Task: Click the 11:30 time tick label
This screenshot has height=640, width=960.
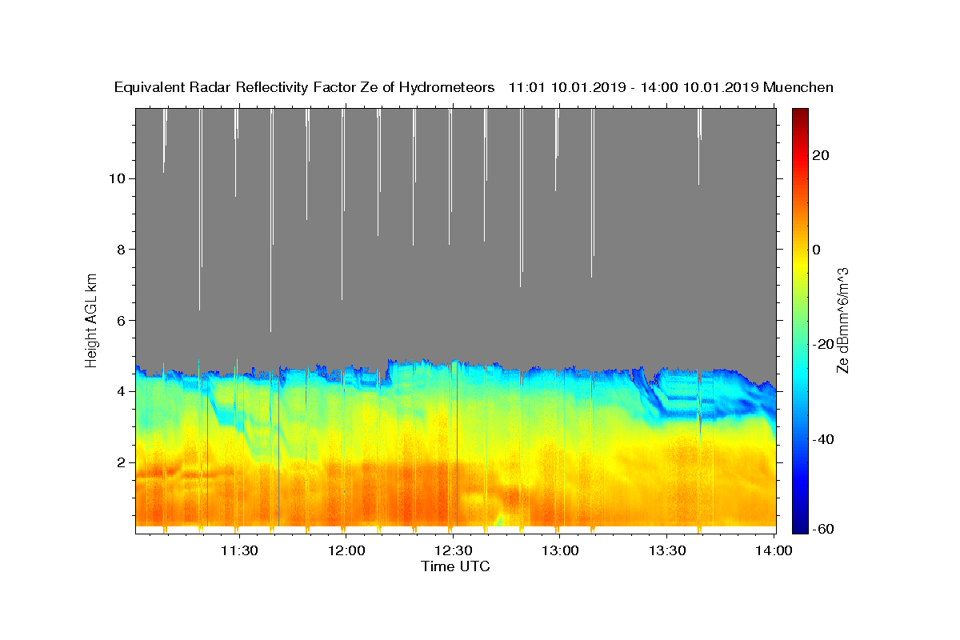Action: pos(240,550)
